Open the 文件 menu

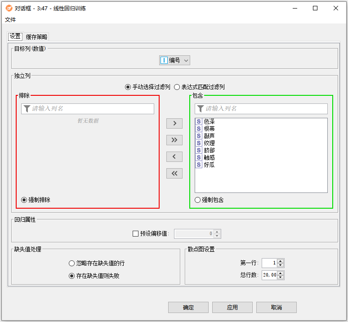tap(10, 20)
